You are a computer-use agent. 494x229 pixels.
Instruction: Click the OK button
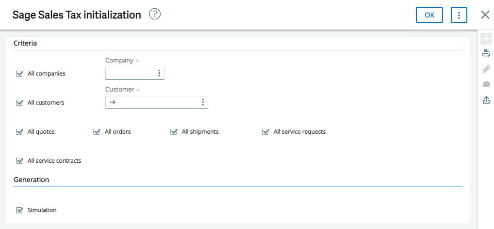tap(429, 15)
